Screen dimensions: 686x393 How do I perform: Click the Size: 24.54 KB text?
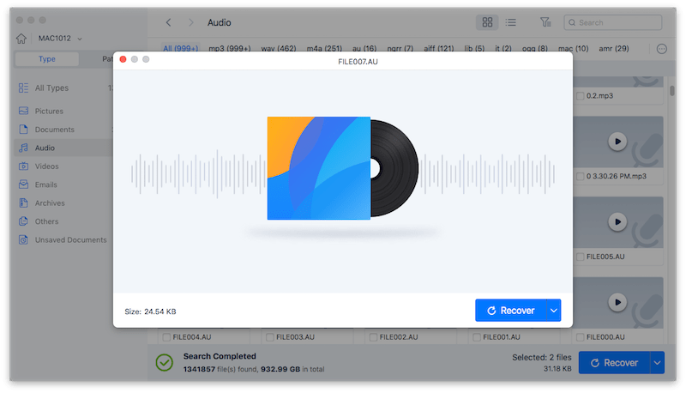pyautogui.click(x=150, y=311)
